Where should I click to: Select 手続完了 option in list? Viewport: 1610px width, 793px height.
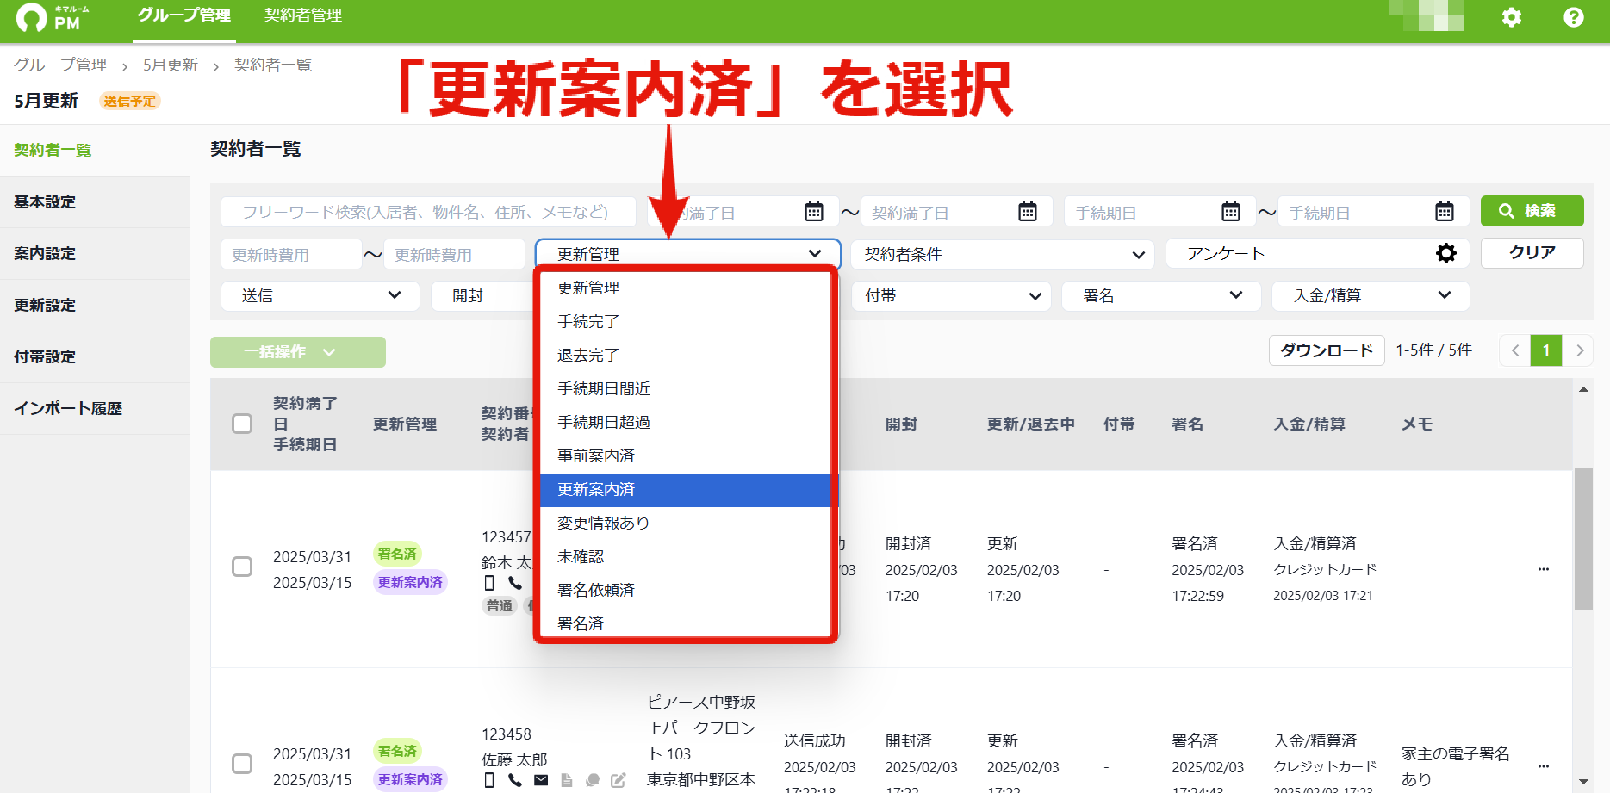686,322
